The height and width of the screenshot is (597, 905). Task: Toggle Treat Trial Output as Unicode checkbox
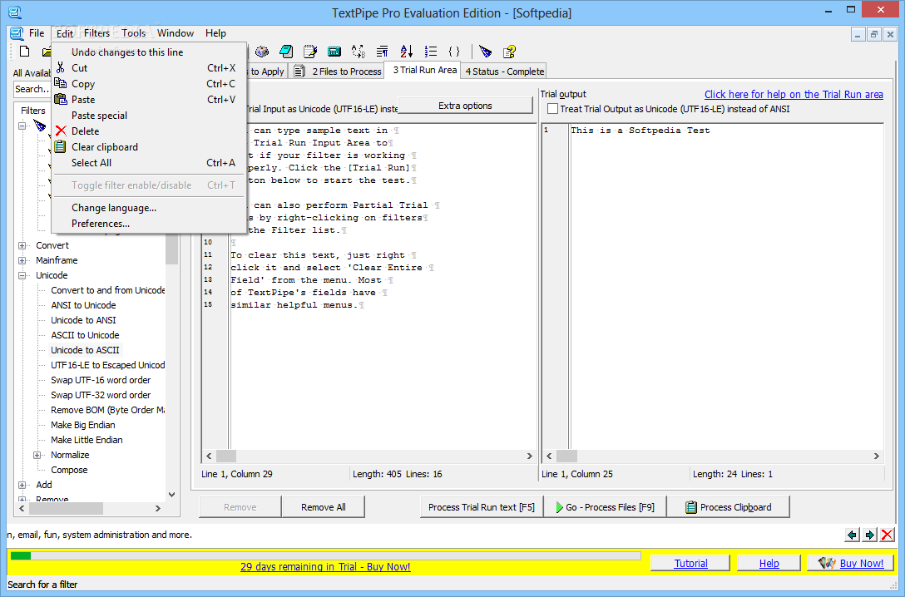(553, 108)
